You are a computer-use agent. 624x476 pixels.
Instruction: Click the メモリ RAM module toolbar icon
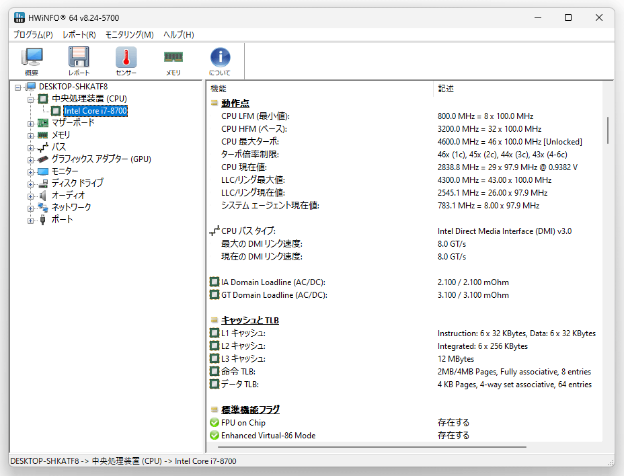point(173,61)
